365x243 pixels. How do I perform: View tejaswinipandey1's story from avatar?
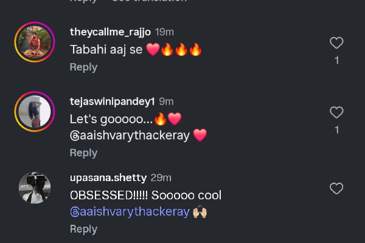click(x=35, y=112)
